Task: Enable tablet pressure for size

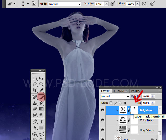Action: [152, 4]
